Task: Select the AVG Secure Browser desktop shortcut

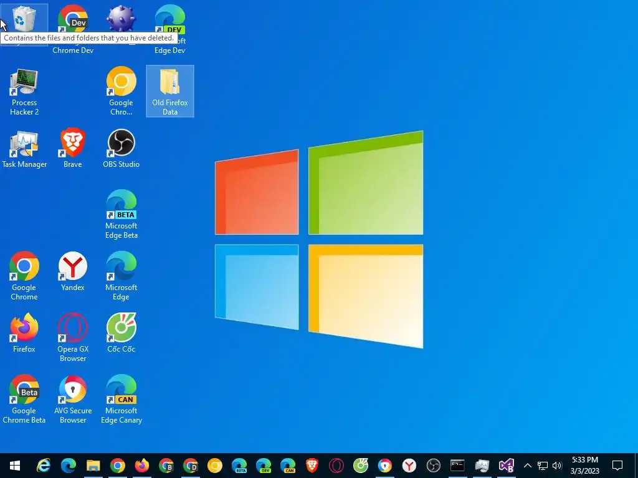Action: click(73, 400)
